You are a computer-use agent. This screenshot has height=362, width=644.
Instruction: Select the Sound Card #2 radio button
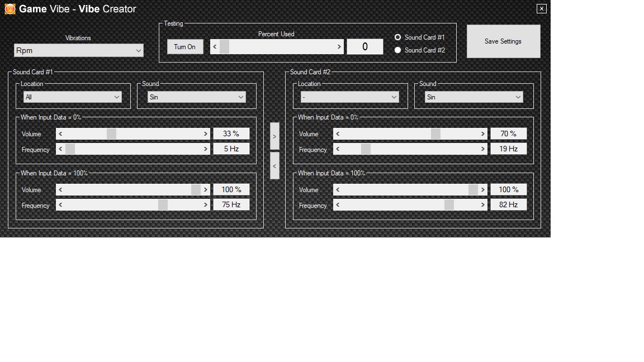397,50
